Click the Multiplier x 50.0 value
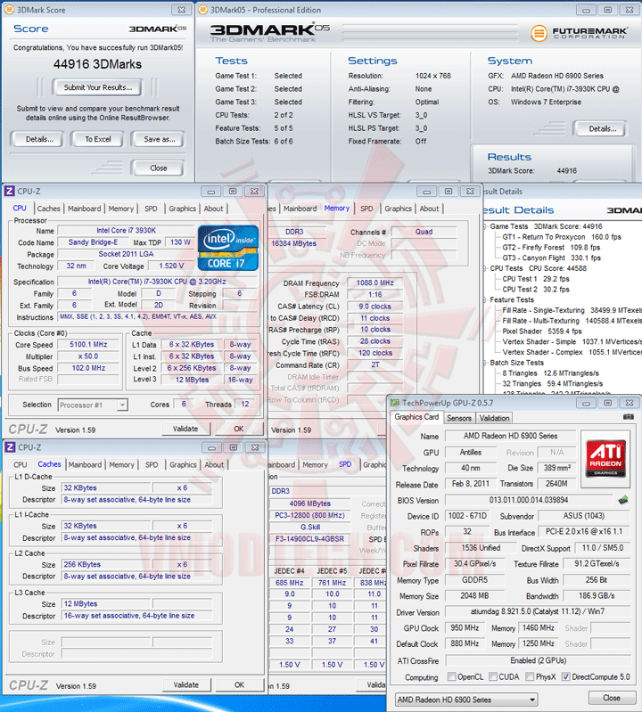642x712 pixels. coord(88,356)
